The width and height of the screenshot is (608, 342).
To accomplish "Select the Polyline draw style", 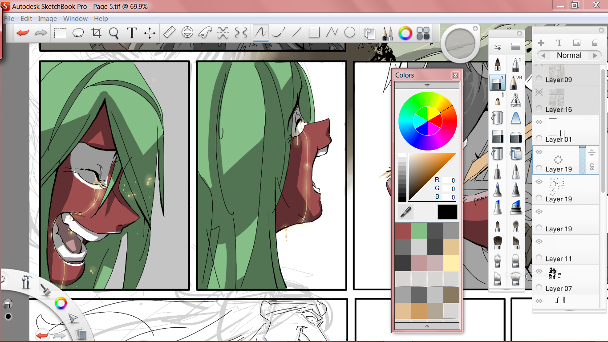I will 332,33.
